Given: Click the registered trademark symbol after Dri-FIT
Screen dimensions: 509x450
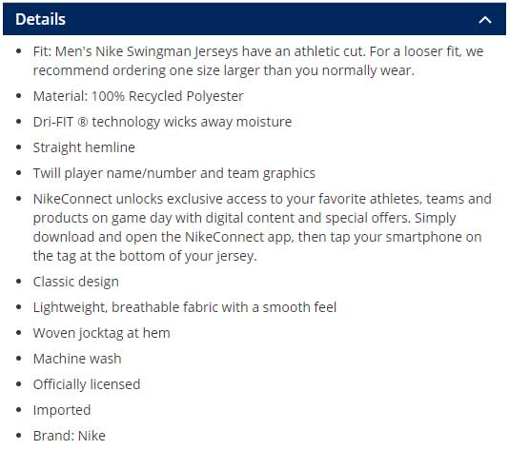Looking at the screenshot, I should [x=83, y=122].
